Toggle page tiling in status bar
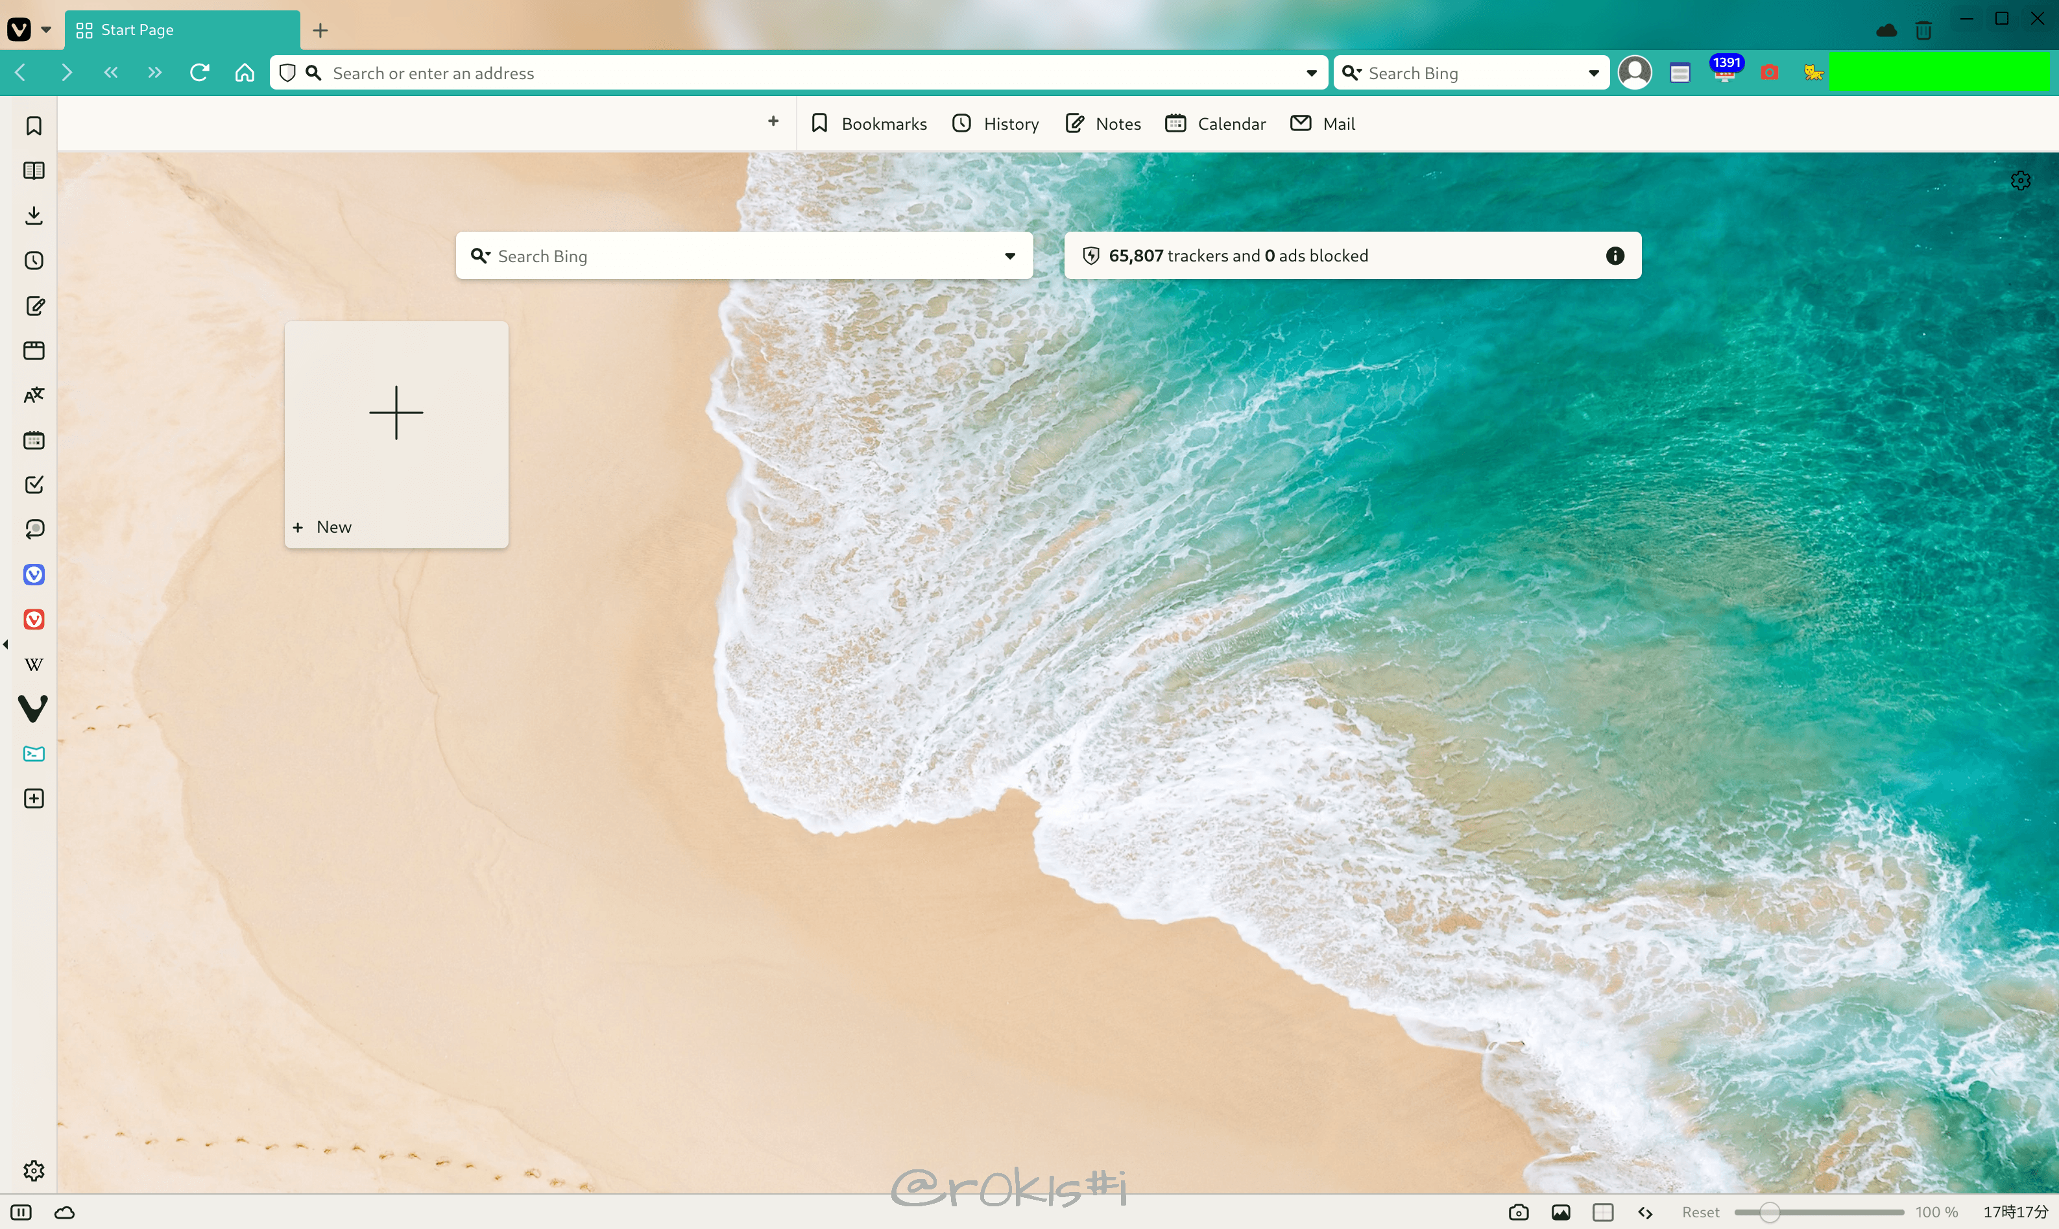The image size is (2059, 1229). point(1603,1212)
